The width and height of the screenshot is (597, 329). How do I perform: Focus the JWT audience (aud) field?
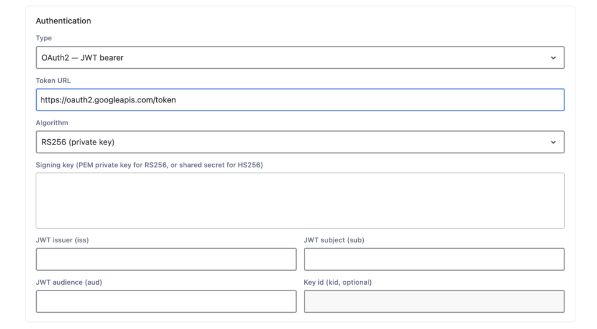click(166, 302)
